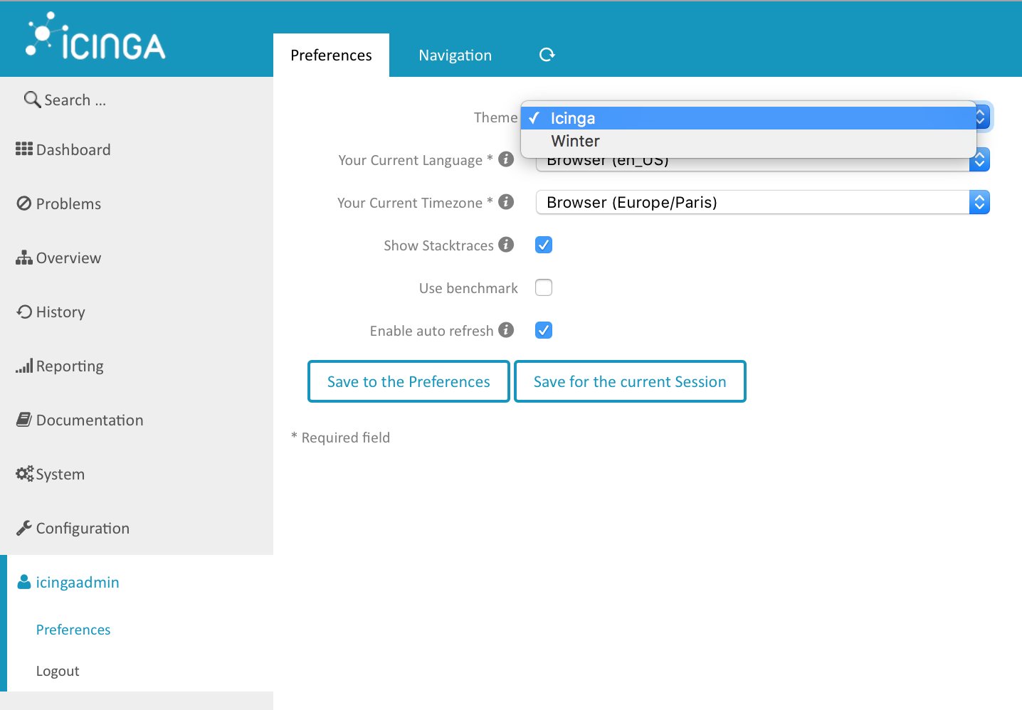Open the Preferences link under icingaadmin

73,630
